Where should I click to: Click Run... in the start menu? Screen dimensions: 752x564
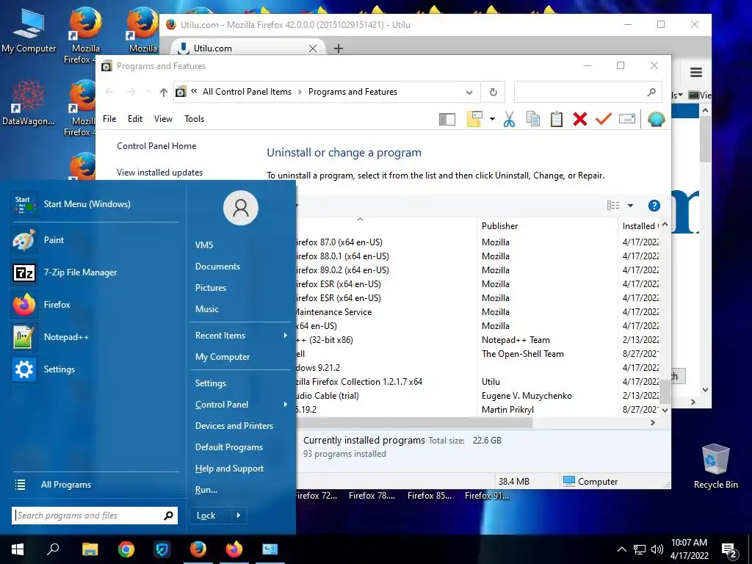pyautogui.click(x=241, y=490)
